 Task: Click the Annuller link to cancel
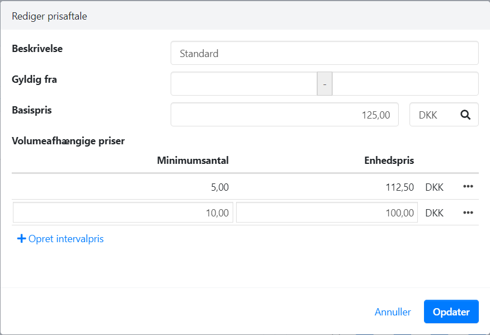(393, 312)
